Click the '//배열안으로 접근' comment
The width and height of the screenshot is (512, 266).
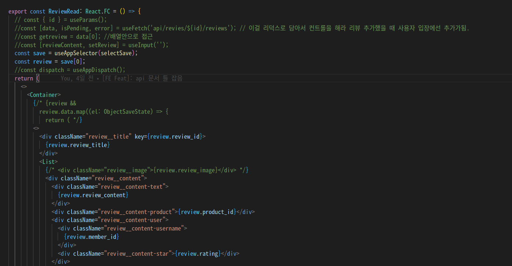[x=128, y=37]
